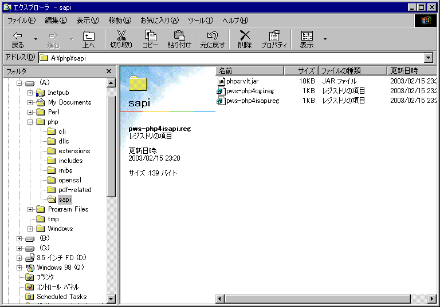Select the phpsrvlt.jar file icon
440x307 pixels.
221,81
